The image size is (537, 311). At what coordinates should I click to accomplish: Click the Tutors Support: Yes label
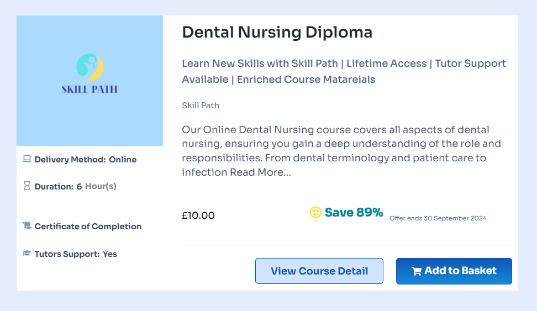76,254
